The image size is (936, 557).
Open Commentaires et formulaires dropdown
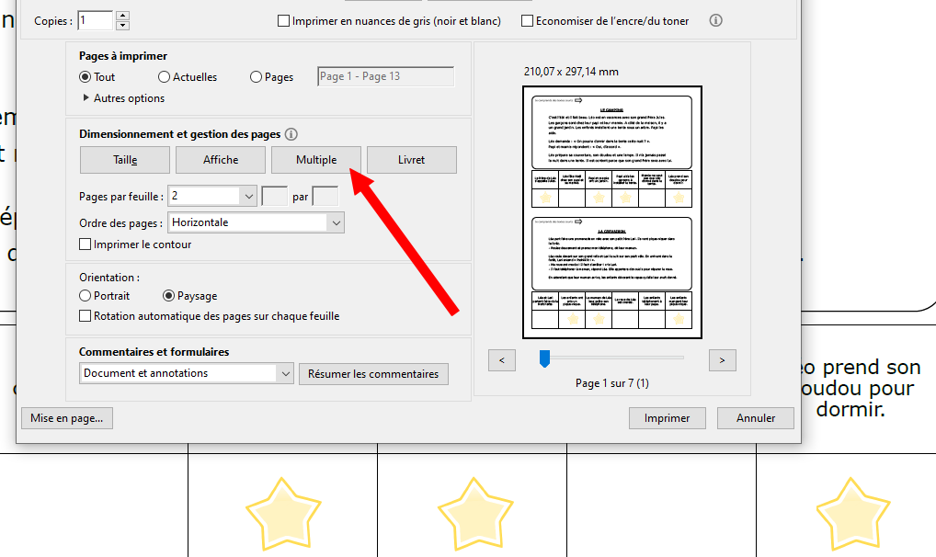tap(284, 373)
